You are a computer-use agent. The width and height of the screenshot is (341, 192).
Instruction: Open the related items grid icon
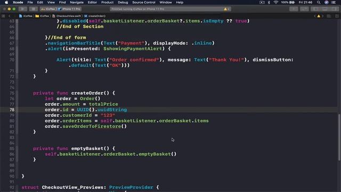(x=3, y=16)
